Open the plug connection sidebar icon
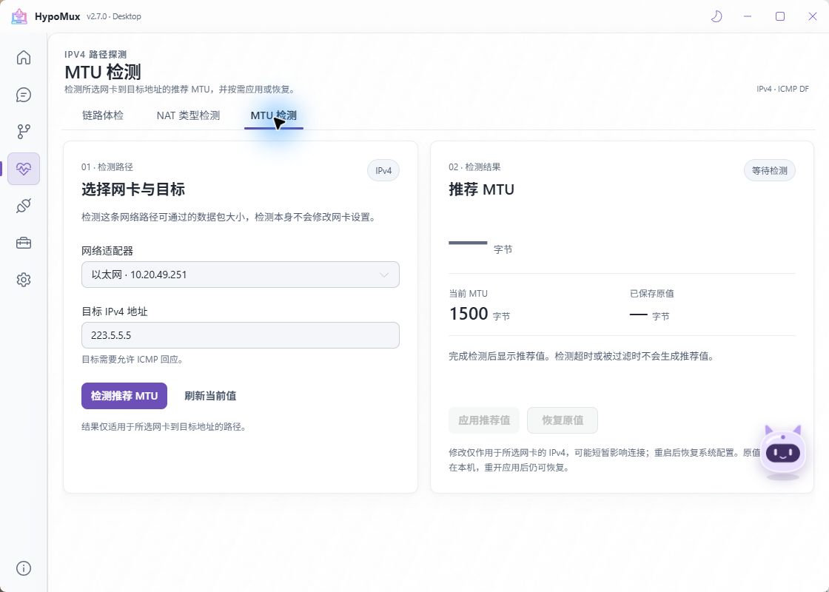Screen dimensions: 829x592 point(23,206)
